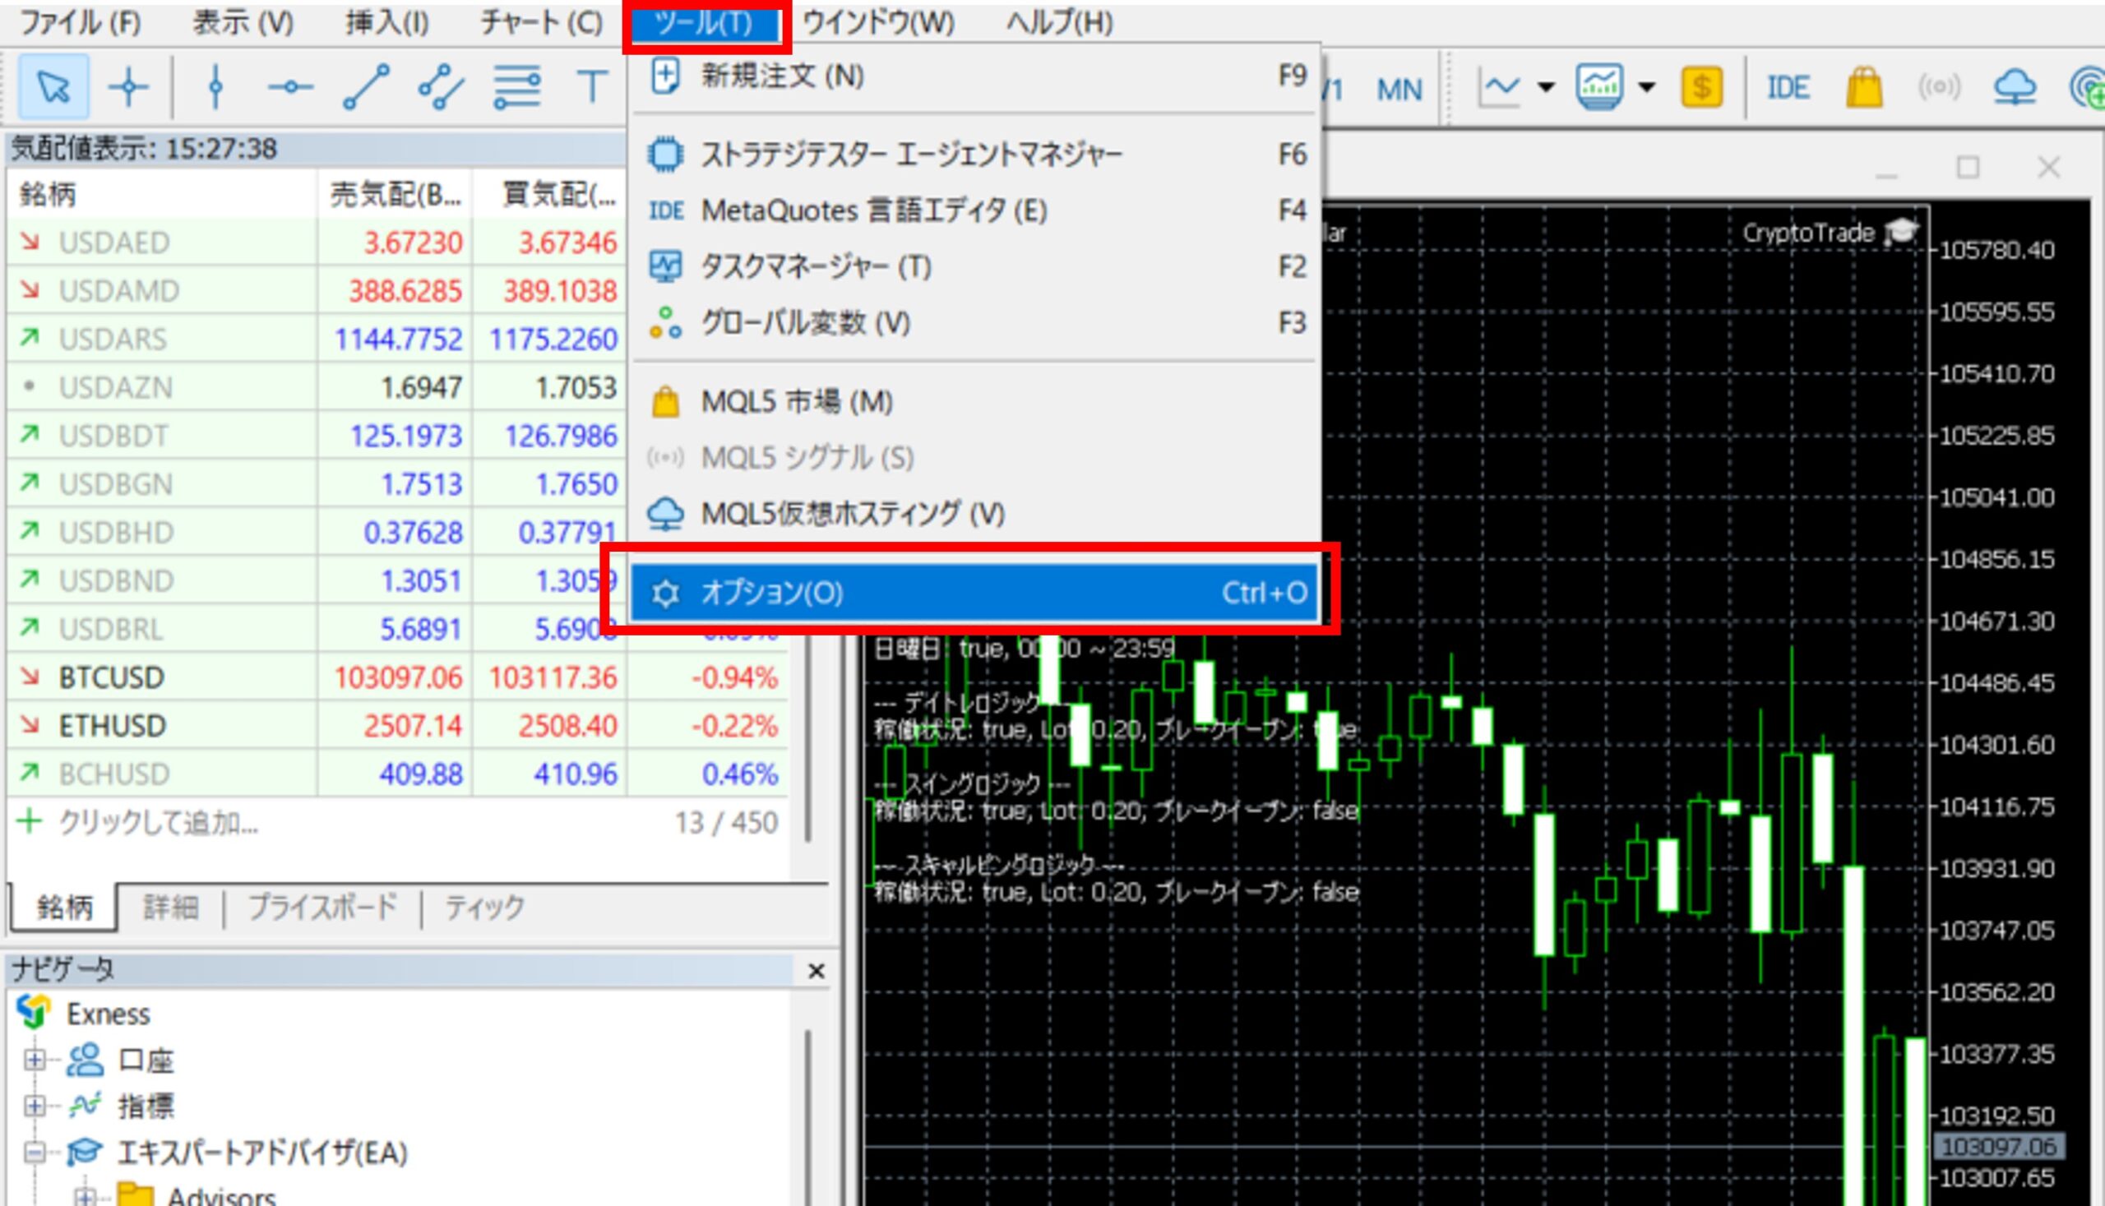Viewport: 2105px width, 1206px height.
Task: Select the text label tool
Action: (x=591, y=87)
